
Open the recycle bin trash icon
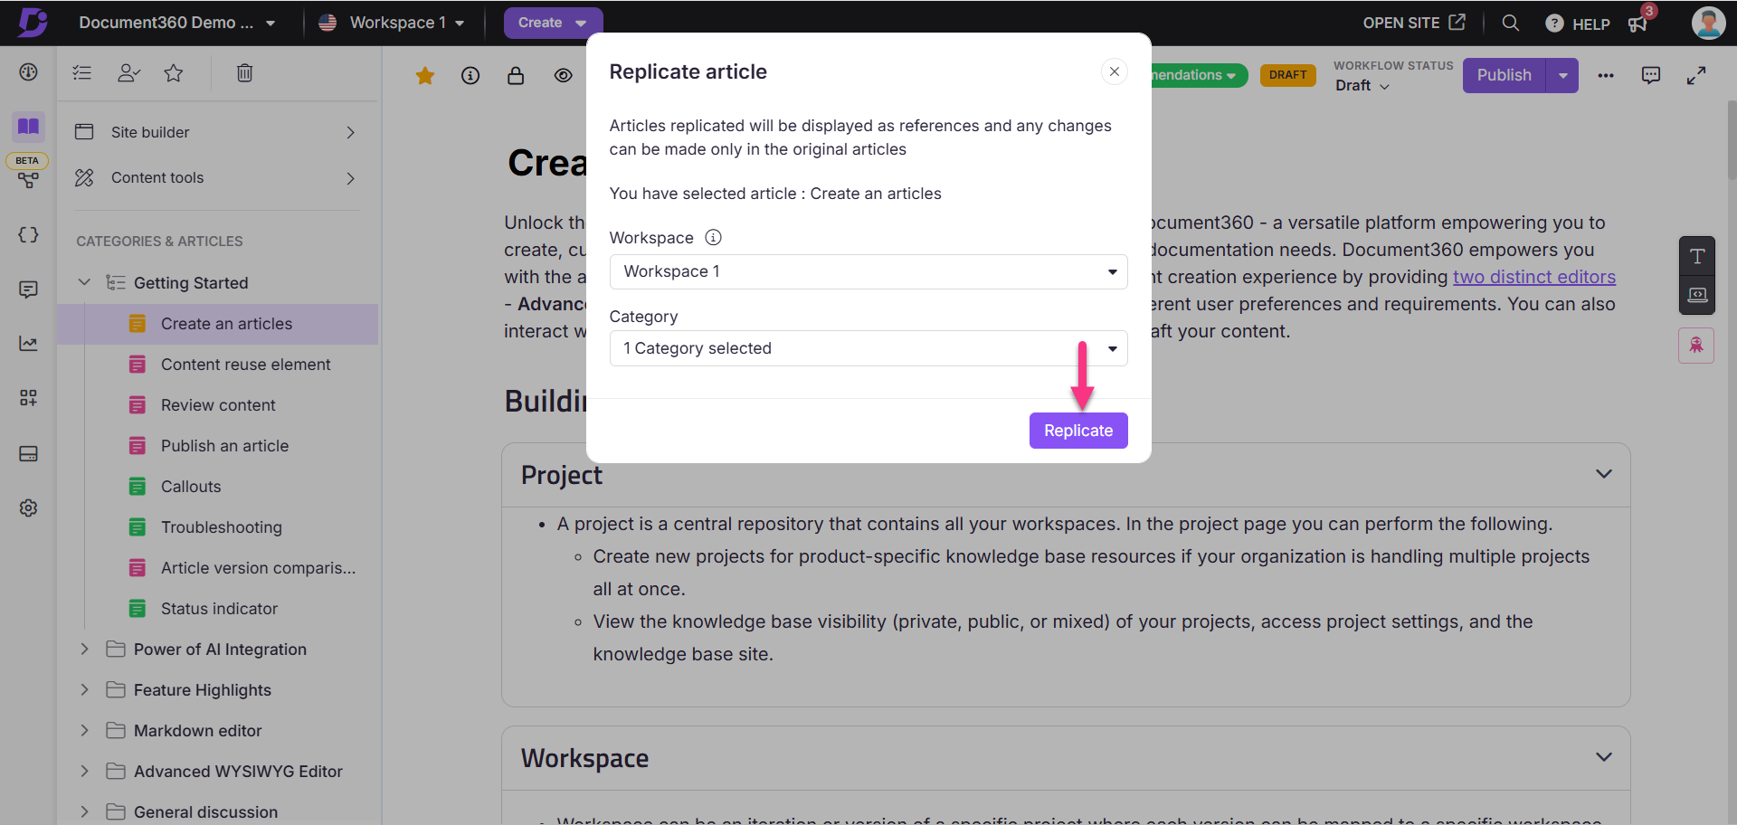pos(244,73)
